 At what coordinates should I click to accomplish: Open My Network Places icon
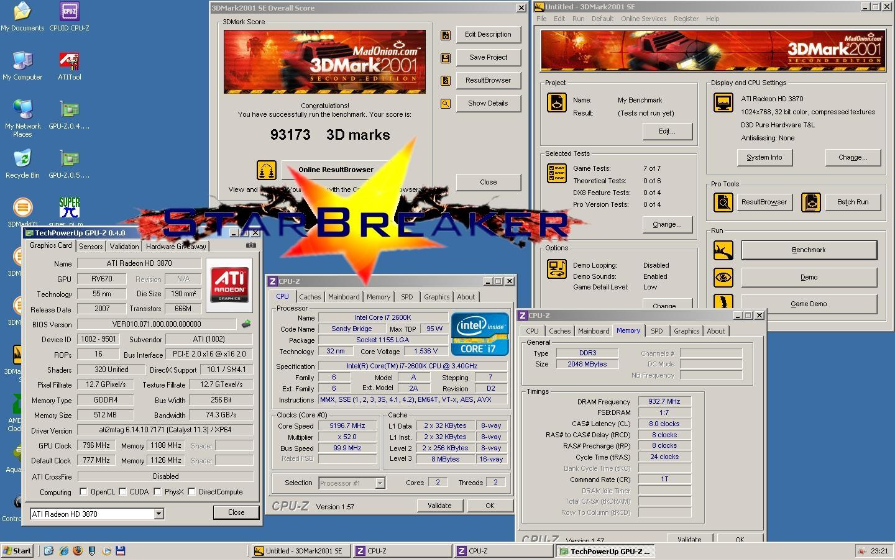tap(22, 118)
